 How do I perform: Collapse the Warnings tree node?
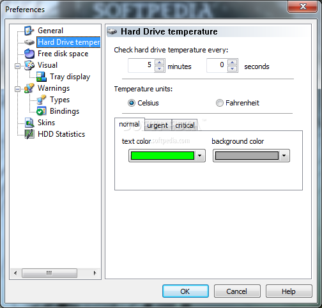click(18, 89)
